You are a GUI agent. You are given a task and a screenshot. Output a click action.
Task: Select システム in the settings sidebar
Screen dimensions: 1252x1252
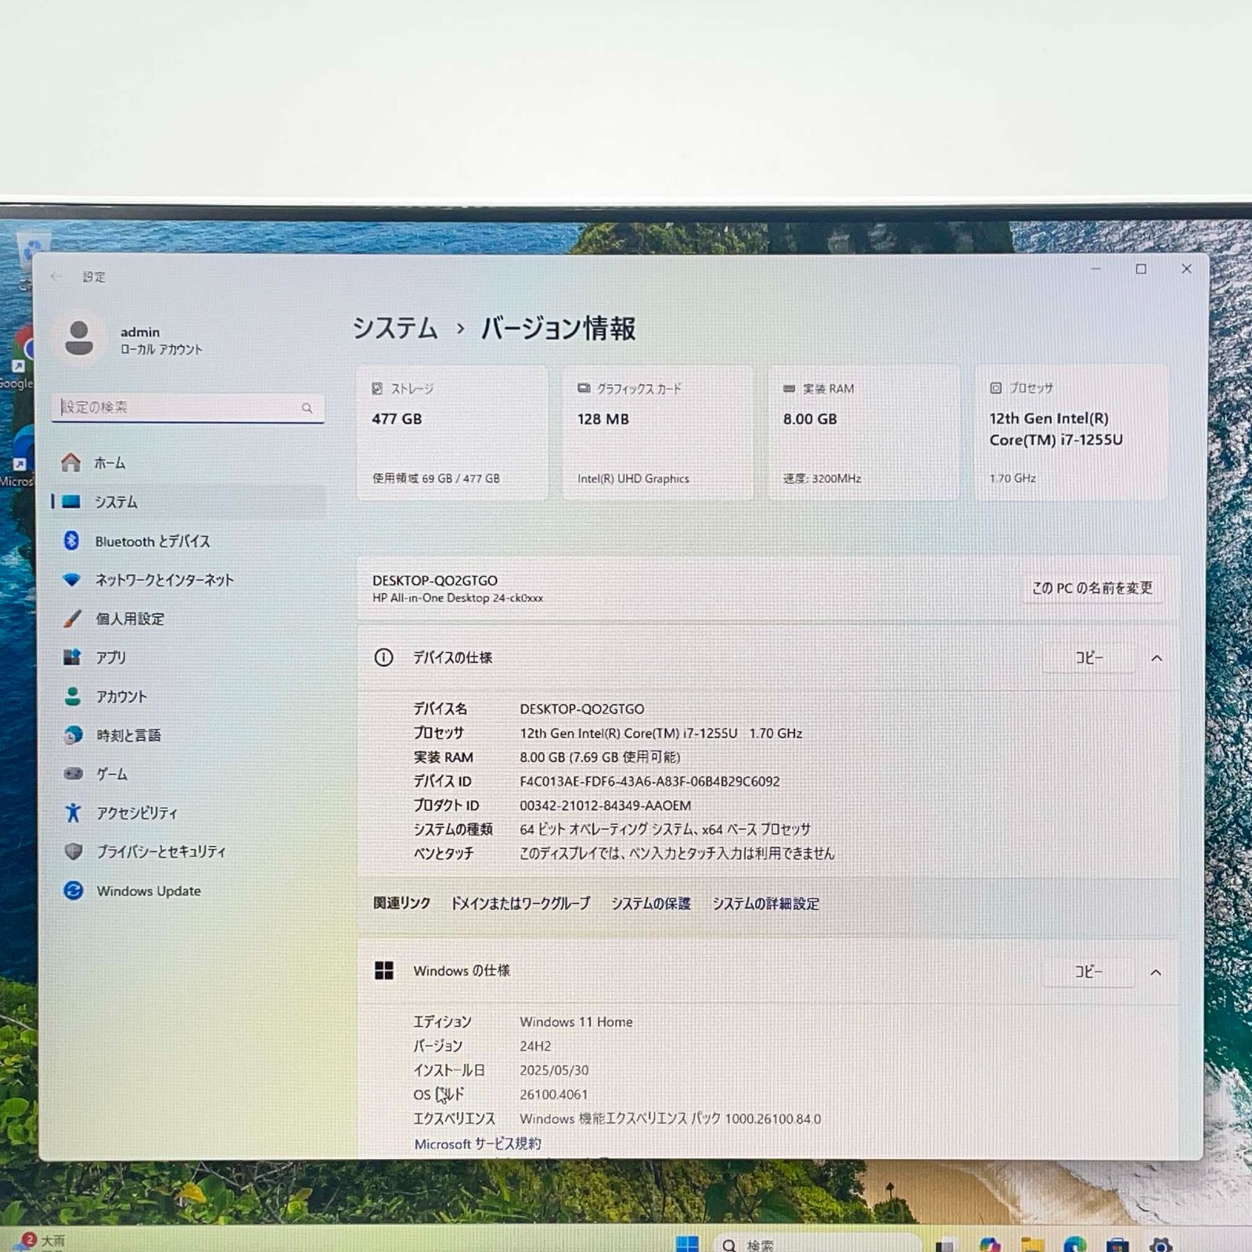[188, 502]
